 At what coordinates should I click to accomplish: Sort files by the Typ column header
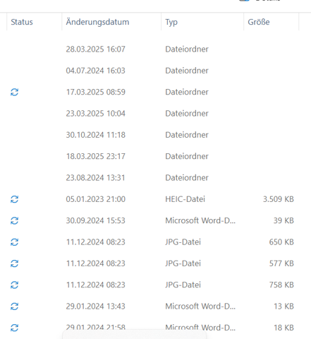tap(202, 22)
